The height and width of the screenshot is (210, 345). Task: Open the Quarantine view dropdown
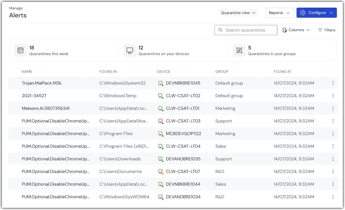239,13
